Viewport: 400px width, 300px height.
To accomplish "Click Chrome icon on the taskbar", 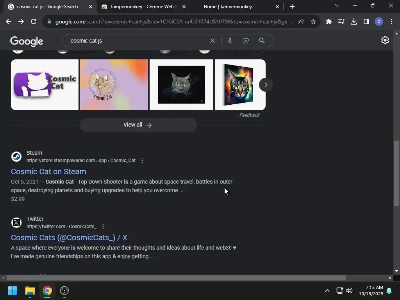I will click(x=47, y=291).
